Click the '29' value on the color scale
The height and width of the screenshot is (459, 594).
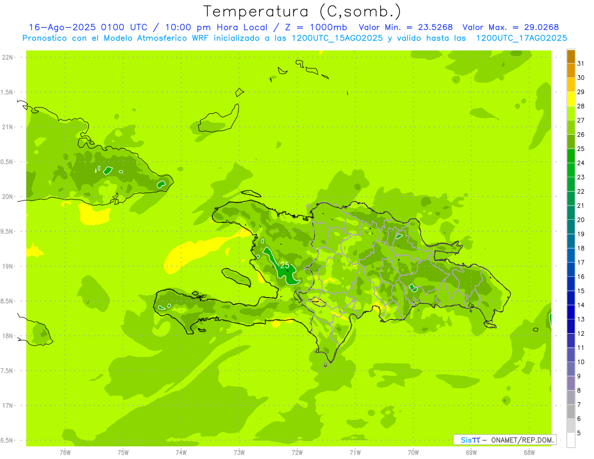(581, 92)
